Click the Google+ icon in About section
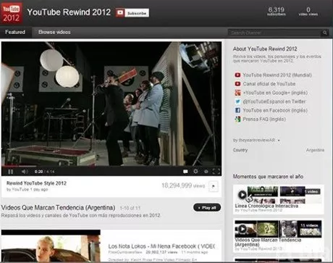This screenshot has height=263, width=333. (237, 93)
